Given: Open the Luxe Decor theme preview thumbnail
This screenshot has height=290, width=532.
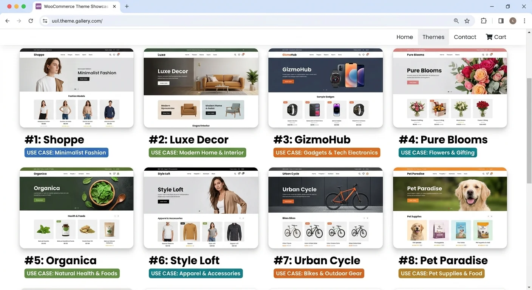Looking at the screenshot, I should coord(201,88).
